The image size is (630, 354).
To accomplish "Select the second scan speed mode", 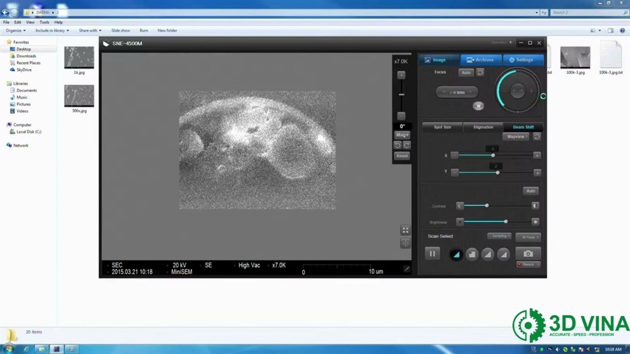I will (471, 254).
